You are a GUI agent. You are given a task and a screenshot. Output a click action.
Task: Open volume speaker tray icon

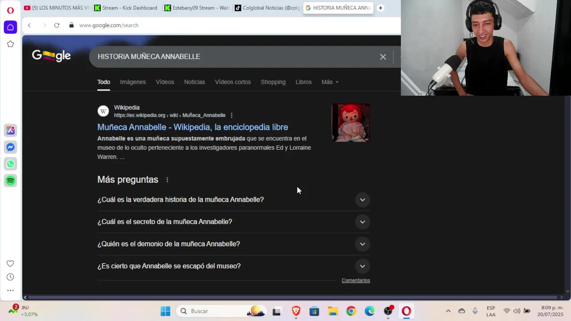point(517,311)
